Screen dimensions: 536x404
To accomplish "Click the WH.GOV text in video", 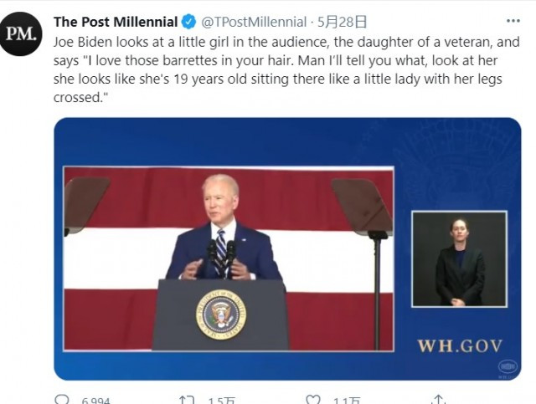I will point(460,345).
